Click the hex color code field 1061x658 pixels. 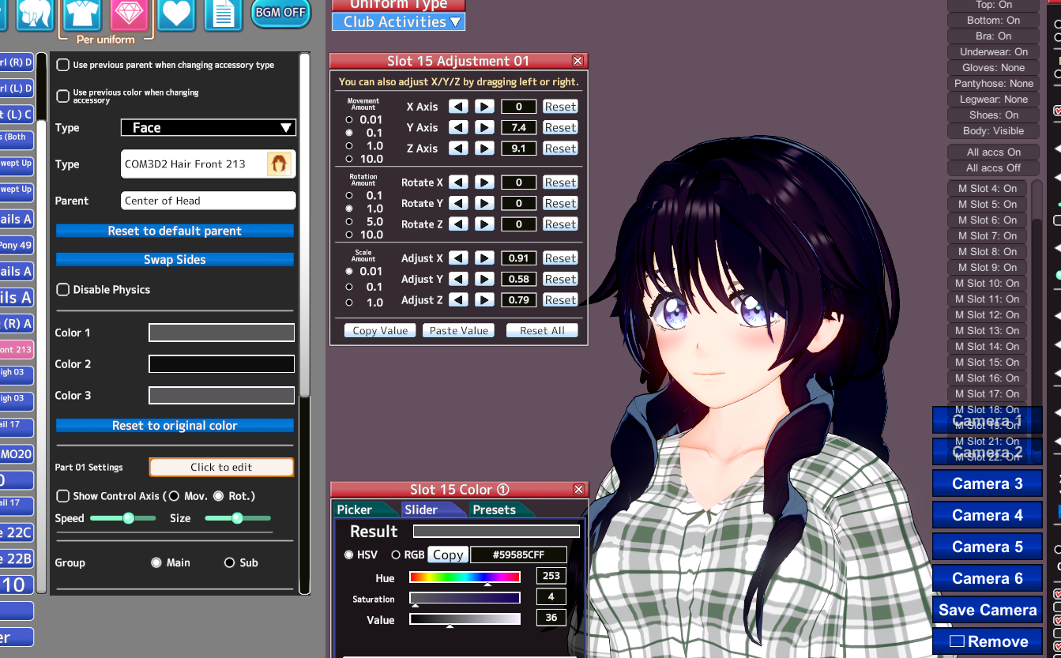[518, 555]
